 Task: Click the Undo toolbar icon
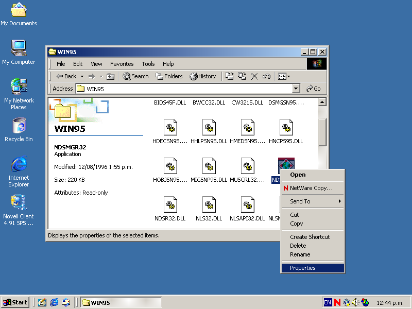266,76
